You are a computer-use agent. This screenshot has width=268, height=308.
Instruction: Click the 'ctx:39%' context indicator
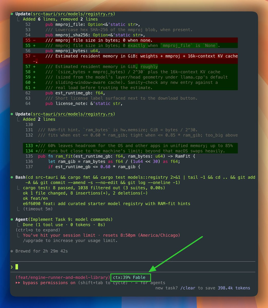coord(121,277)
